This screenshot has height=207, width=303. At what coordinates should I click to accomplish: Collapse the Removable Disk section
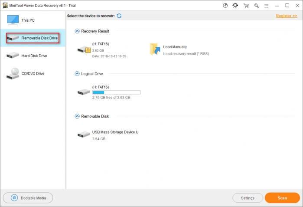coord(77,116)
